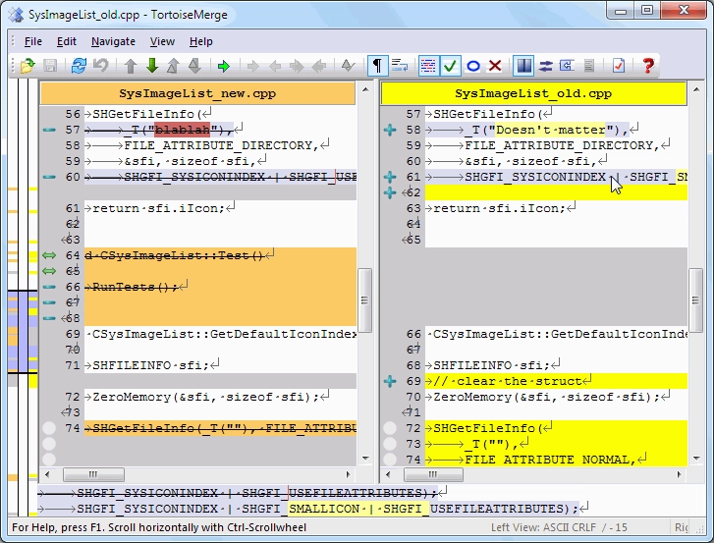Jump to next difference with green down arrow
The image size is (714, 543).
pos(152,66)
